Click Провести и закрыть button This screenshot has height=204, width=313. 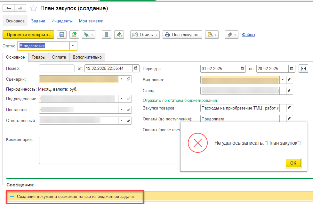pos(28,35)
